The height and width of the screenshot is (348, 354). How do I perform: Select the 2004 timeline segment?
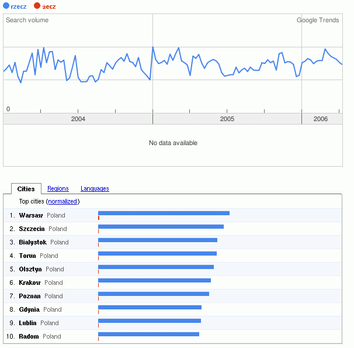pos(78,119)
